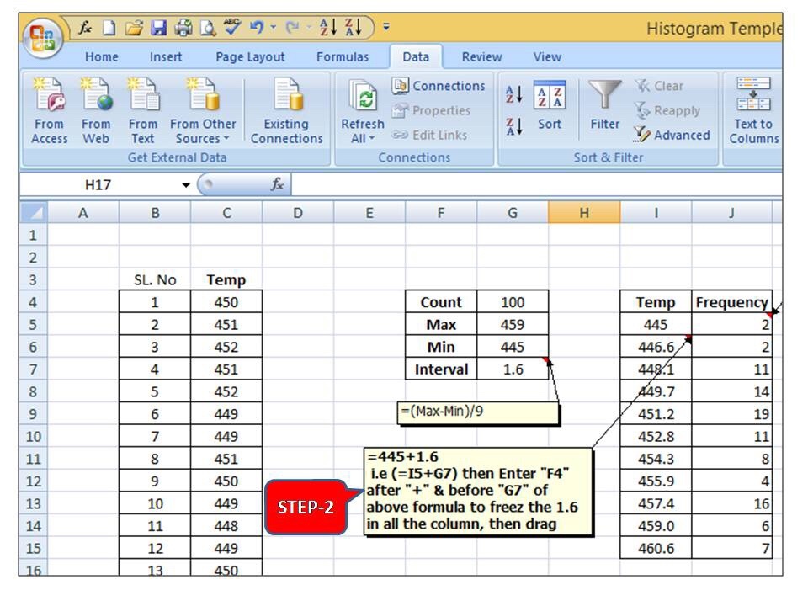This screenshot has width=808, height=606.
Task: Click the Properties button in the Connections group
Action: (x=431, y=110)
